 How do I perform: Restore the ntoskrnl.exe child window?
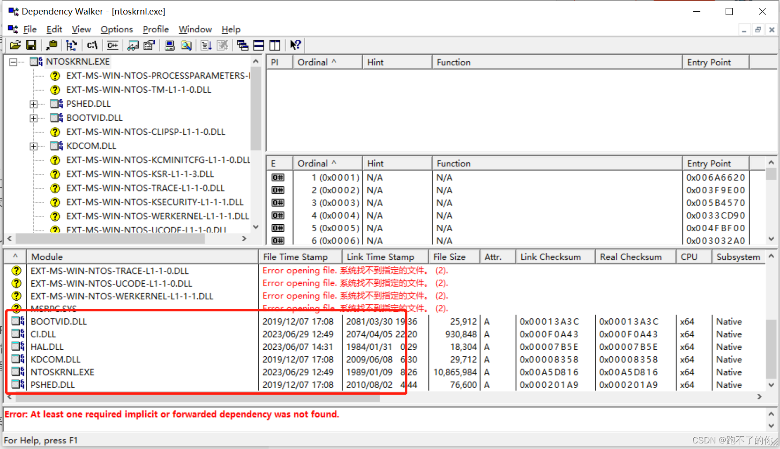click(x=758, y=29)
